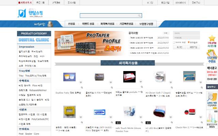
Task: Zoom preview the Exafine Putty product
Action: (82, 87)
